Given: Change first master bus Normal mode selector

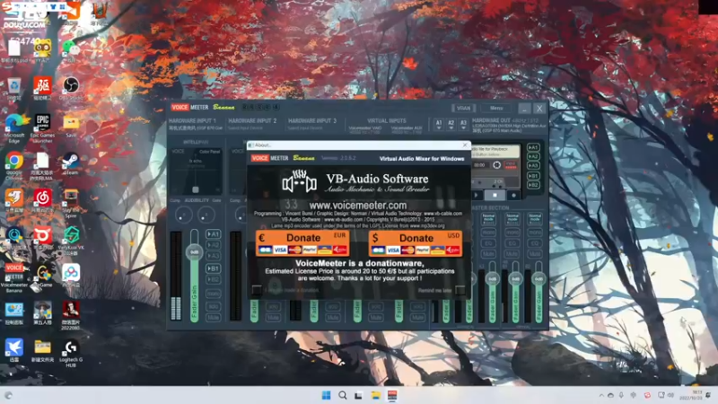Looking at the screenshot, I should (x=488, y=218).
